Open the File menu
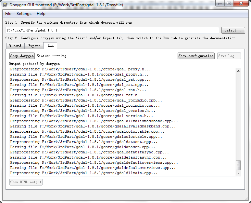The height and width of the screenshot is (203, 251). (8, 14)
